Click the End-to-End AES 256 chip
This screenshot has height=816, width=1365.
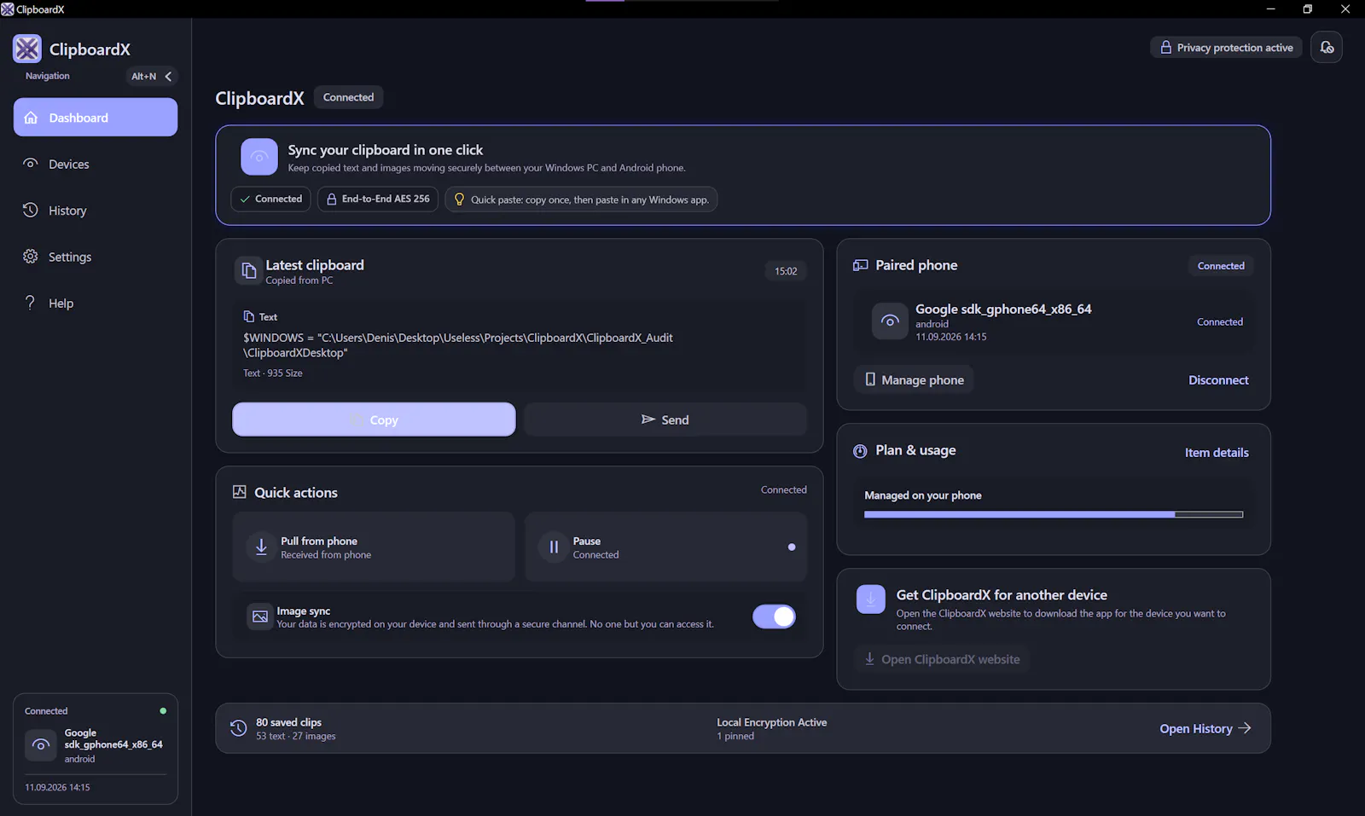(378, 199)
